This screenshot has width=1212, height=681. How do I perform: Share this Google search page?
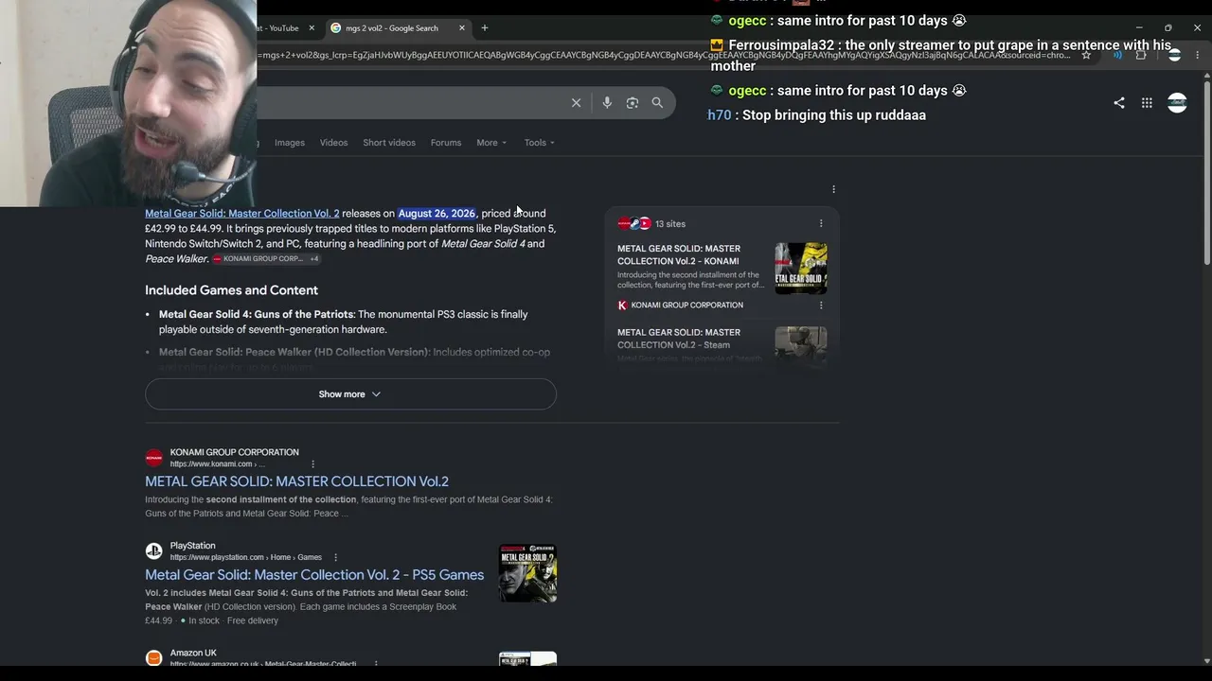(x=1119, y=103)
